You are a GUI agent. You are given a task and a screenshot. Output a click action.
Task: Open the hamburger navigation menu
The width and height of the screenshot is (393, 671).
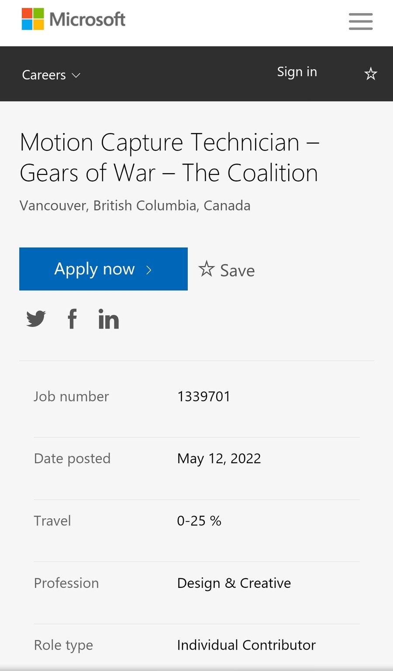[361, 21]
